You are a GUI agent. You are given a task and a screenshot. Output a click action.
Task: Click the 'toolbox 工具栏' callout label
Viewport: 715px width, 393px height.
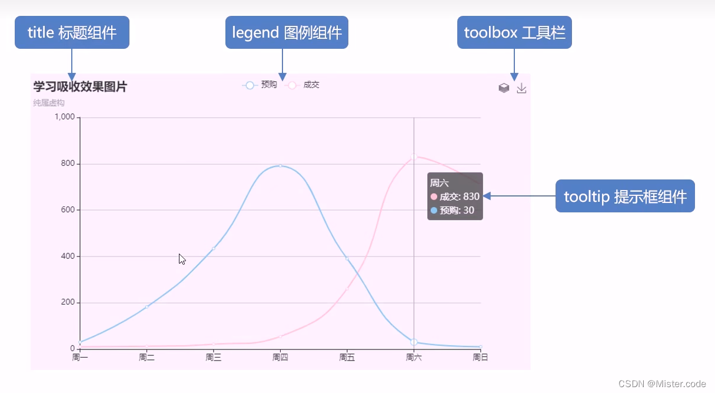coord(514,32)
